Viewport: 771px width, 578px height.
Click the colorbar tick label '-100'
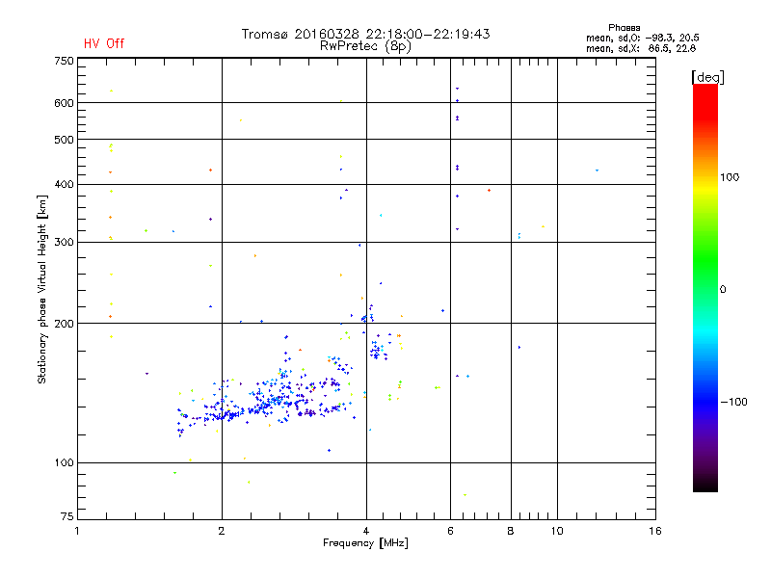click(x=733, y=402)
